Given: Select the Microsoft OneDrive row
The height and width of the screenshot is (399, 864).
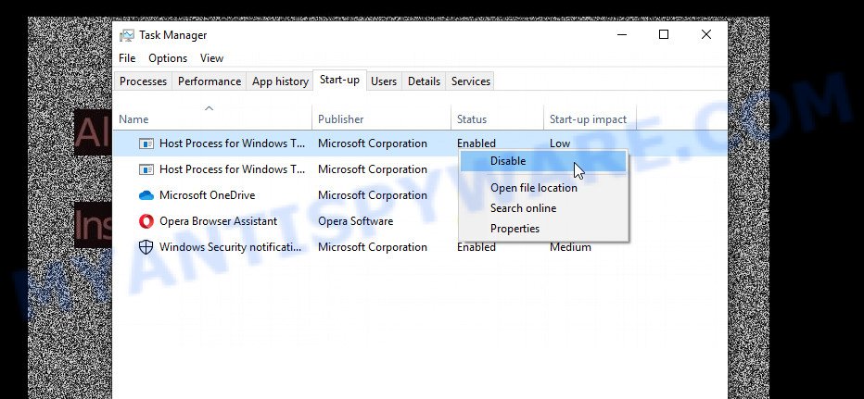Looking at the screenshot, I should click(x=420, y=195).
